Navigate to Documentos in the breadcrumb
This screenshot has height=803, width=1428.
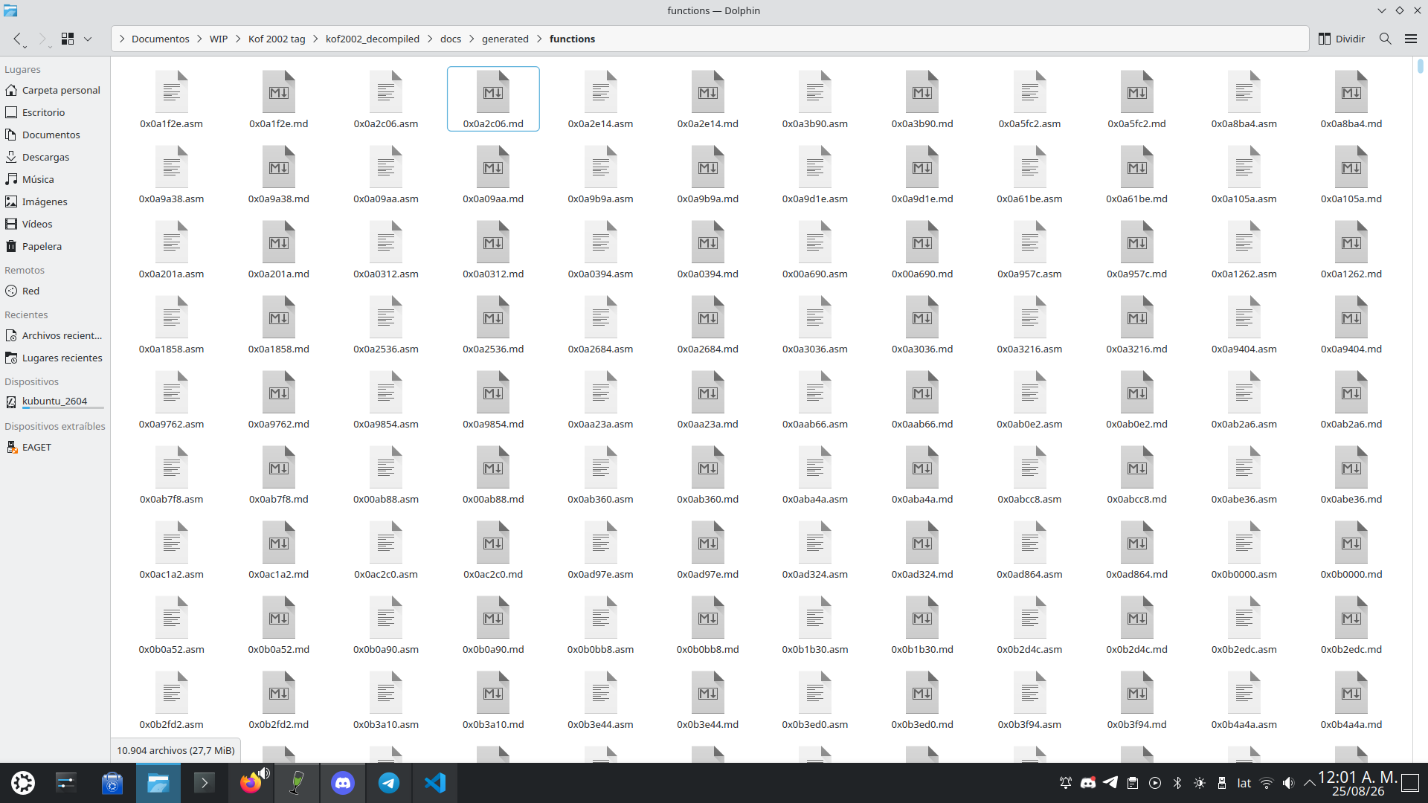click(x=161, y=39)
